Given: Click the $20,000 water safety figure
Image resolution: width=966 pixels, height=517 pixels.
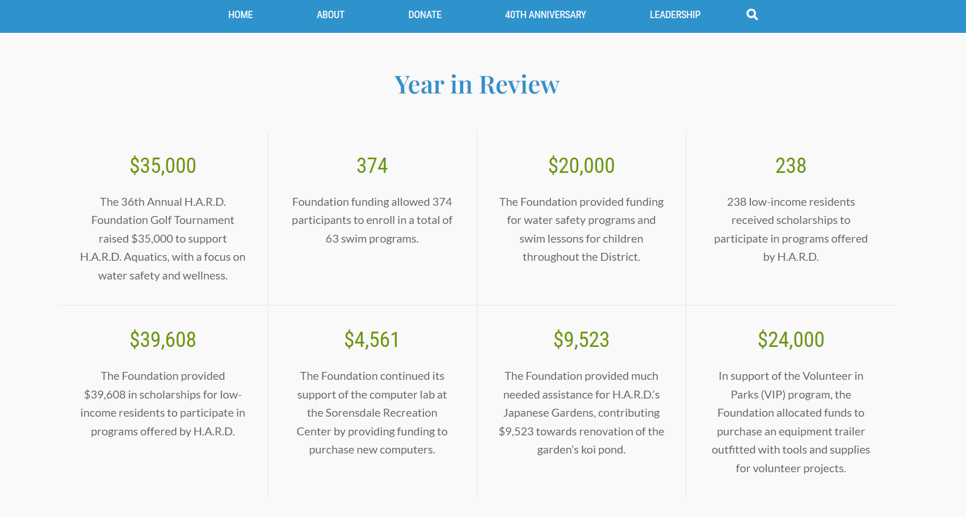Looking at the screenshot, I should point(581,166).
